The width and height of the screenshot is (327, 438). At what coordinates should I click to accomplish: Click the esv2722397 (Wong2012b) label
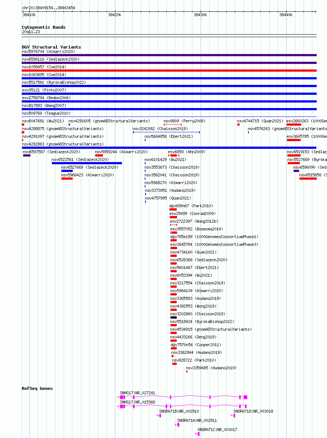194,221
